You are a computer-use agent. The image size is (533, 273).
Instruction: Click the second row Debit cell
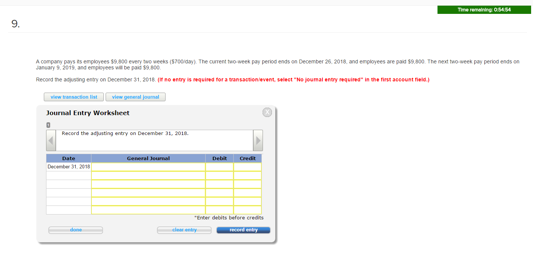(219, 175)
